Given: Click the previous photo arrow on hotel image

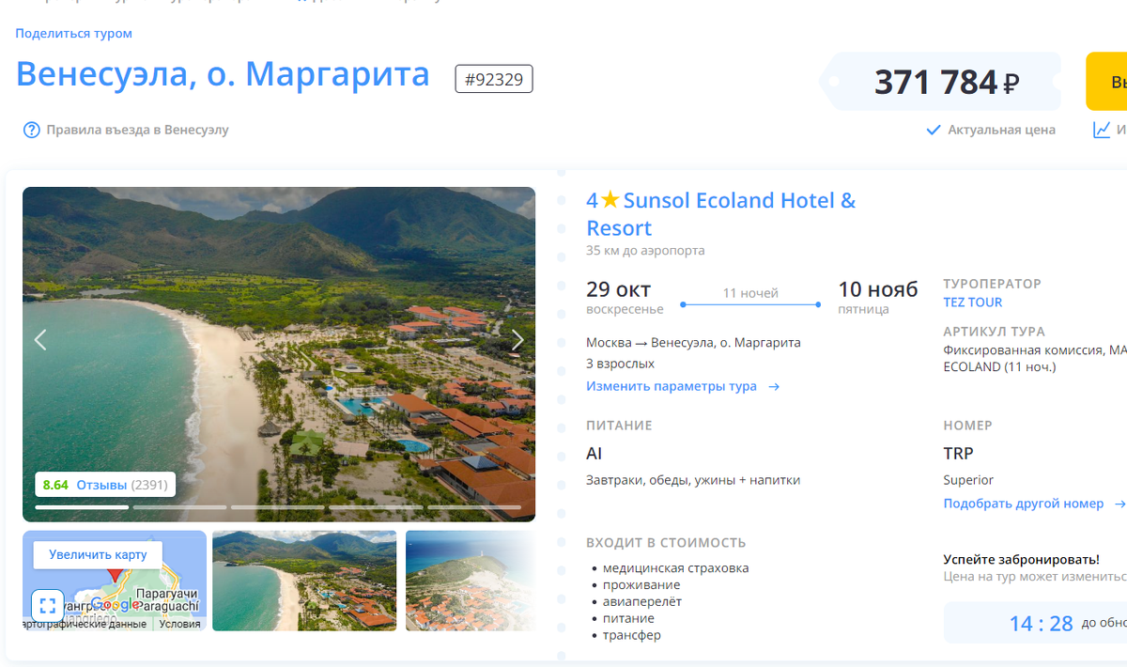Looking at the screenshot, I should [40, 340].
